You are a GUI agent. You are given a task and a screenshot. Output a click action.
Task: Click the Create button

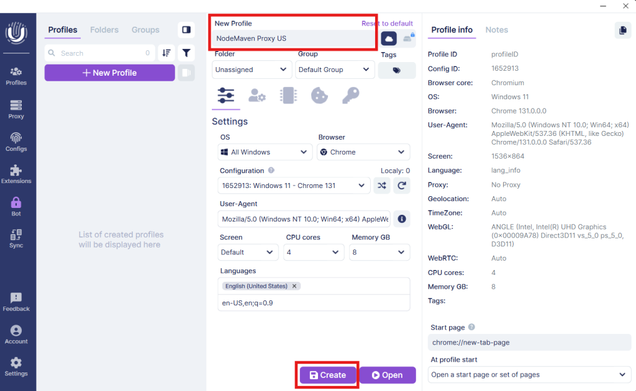(x=327, y=375)
